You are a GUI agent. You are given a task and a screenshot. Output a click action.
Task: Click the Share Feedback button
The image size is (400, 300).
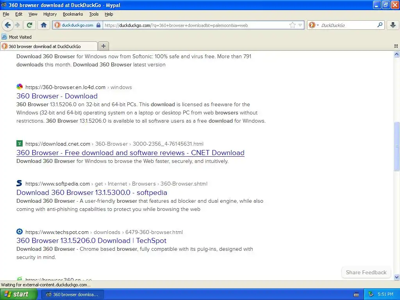[x=366, y=272]
